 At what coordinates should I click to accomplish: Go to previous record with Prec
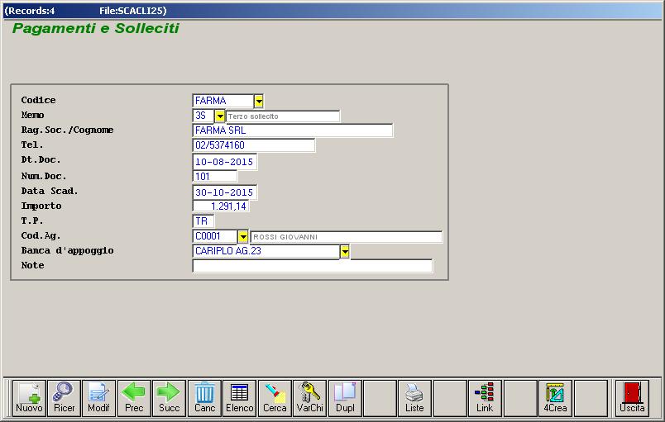[134, 398]
